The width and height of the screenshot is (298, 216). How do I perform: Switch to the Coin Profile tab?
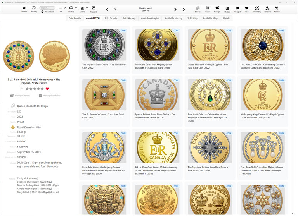tap(74, 19)
